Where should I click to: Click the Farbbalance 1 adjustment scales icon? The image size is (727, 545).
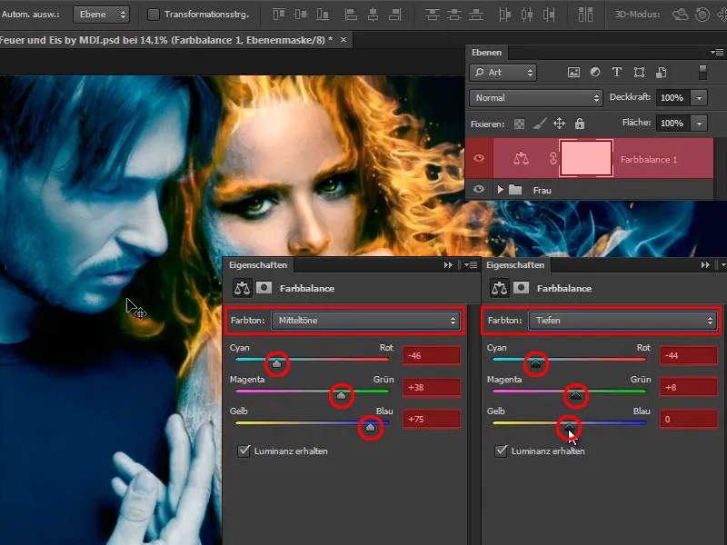521,158
